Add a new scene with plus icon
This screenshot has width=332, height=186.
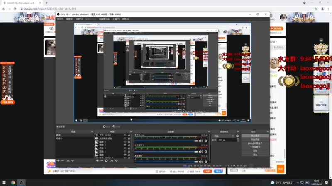pyautogui.click(x=58, y=161)
